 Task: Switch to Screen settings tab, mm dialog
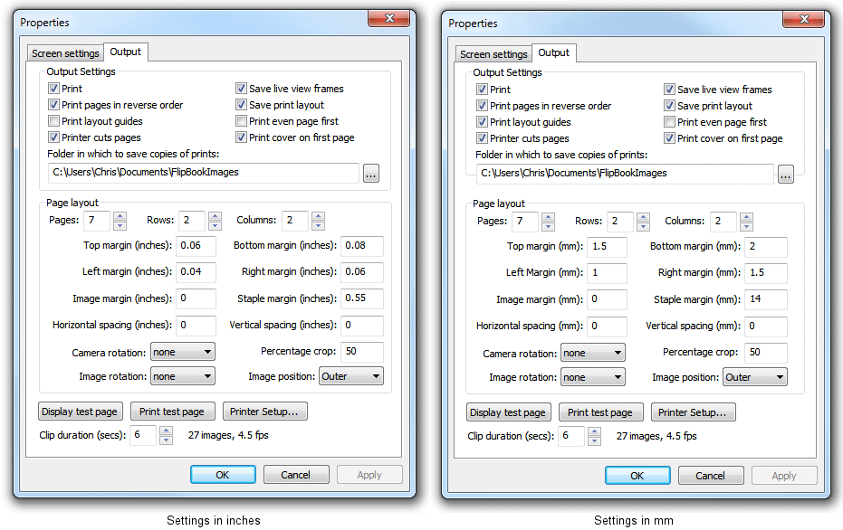(493, 54)
